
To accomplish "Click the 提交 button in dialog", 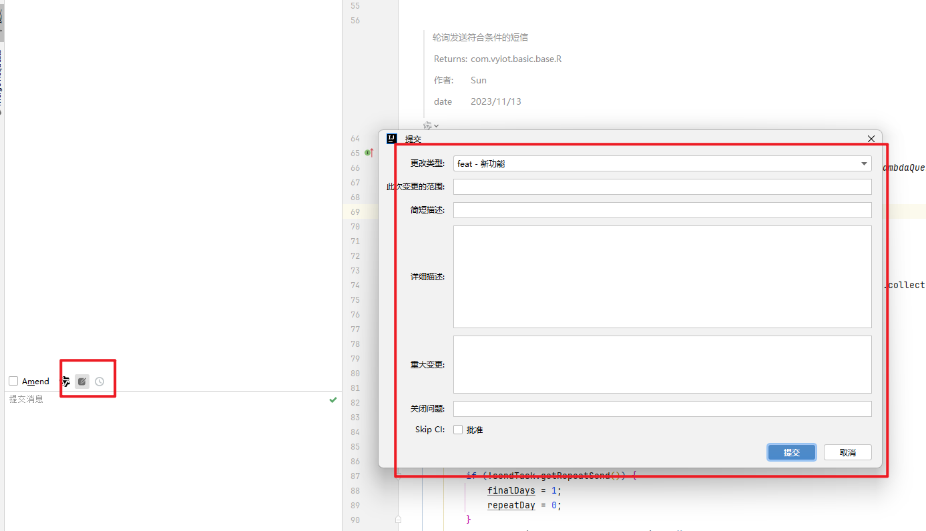I will [x=791, y=452].
